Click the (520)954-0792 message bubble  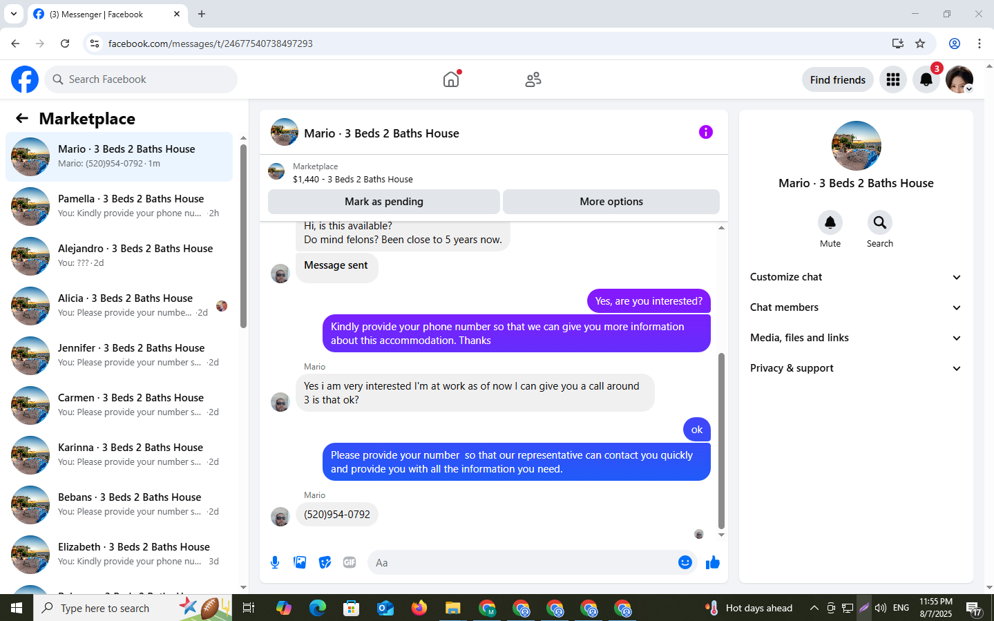tap(337, 515)
